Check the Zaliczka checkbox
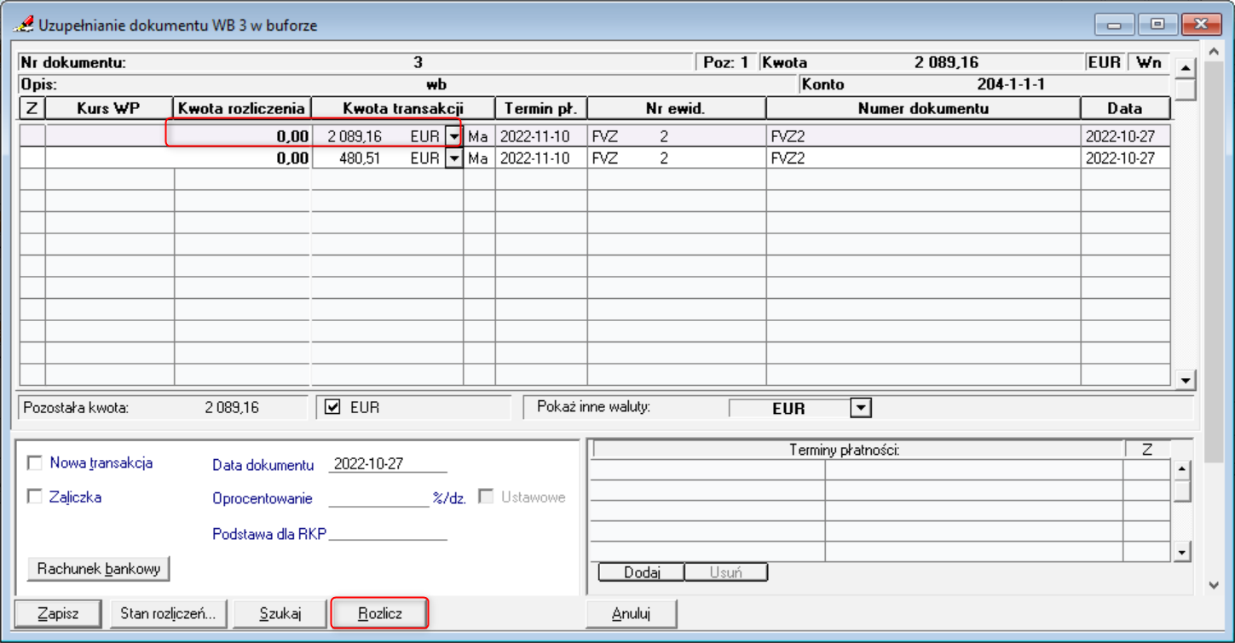Image resolution: width=1235 pixels, height=643 pixels. [x=35, y=497]
